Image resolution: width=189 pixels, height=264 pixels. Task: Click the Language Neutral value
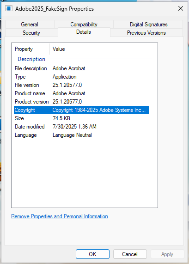pos(72,135)
